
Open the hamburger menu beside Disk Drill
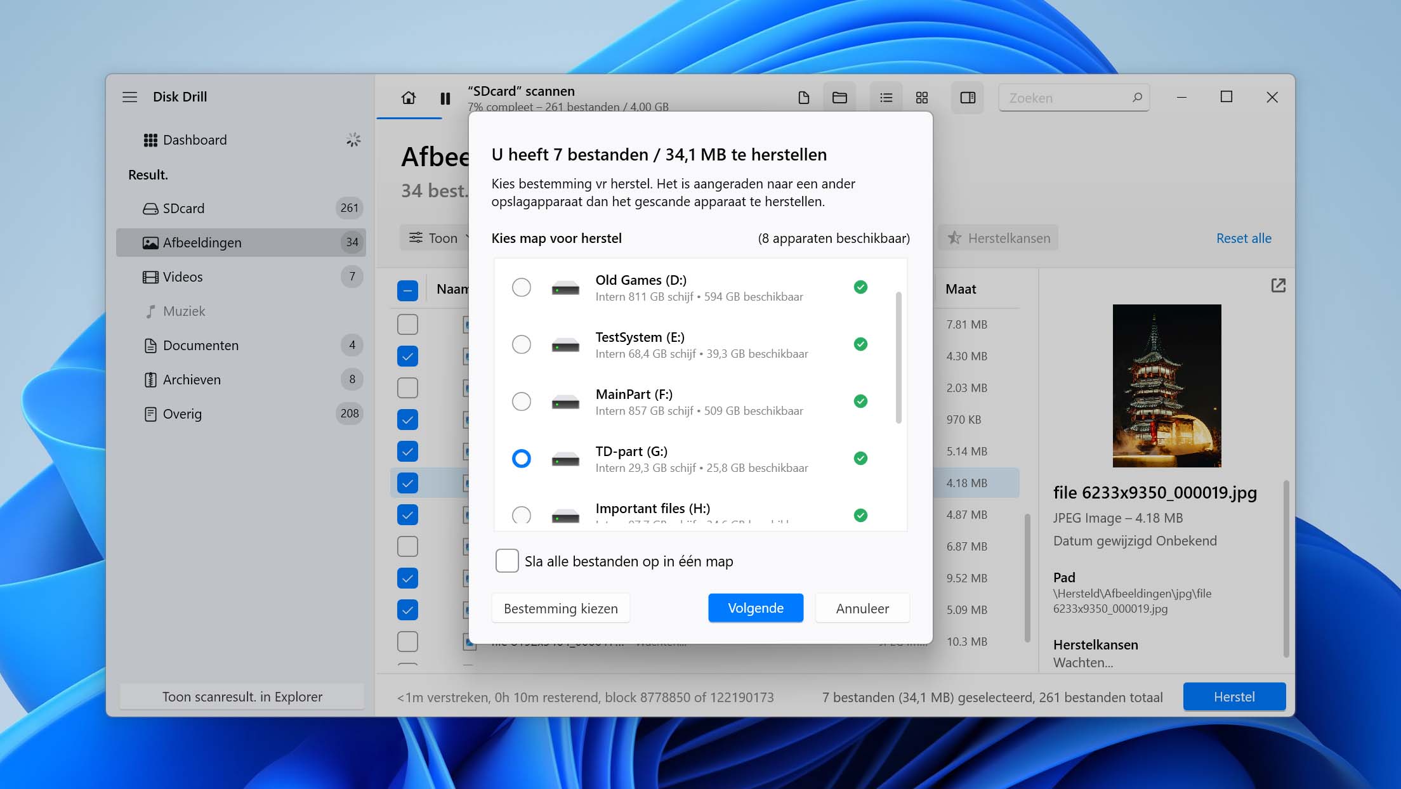[x=129, y=97]
